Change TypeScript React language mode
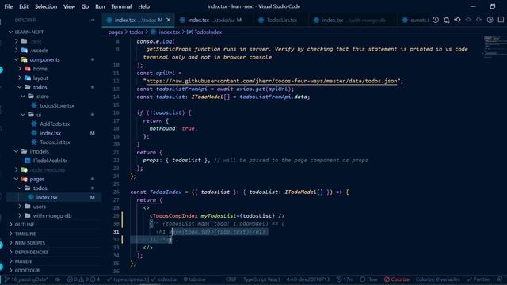 (x=261, y=279)
